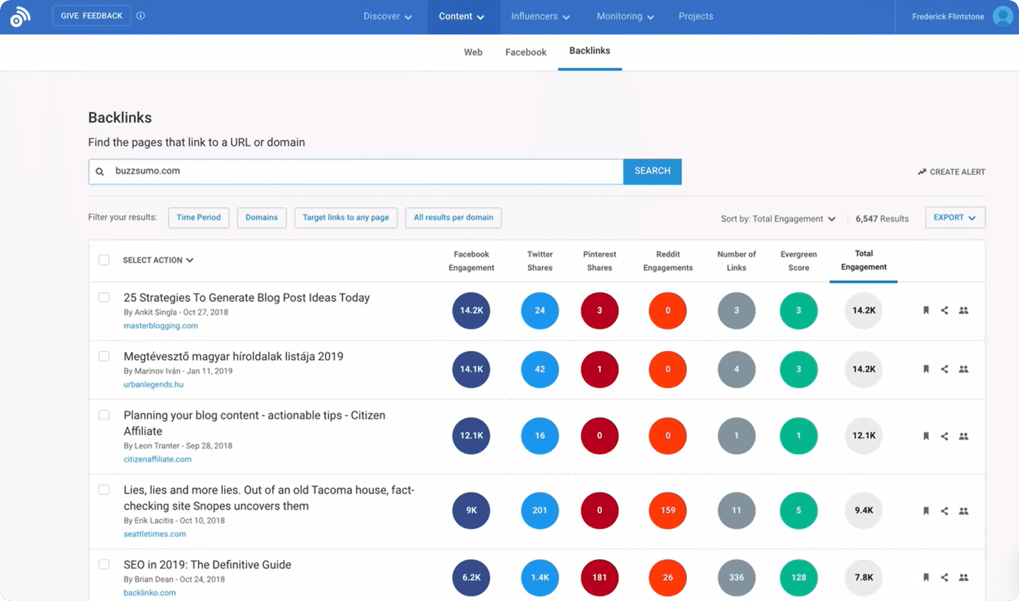Bookmark the Lies, lies and more lies article
This screenshot has width=1019, height=601.
(x=926, y=511)
